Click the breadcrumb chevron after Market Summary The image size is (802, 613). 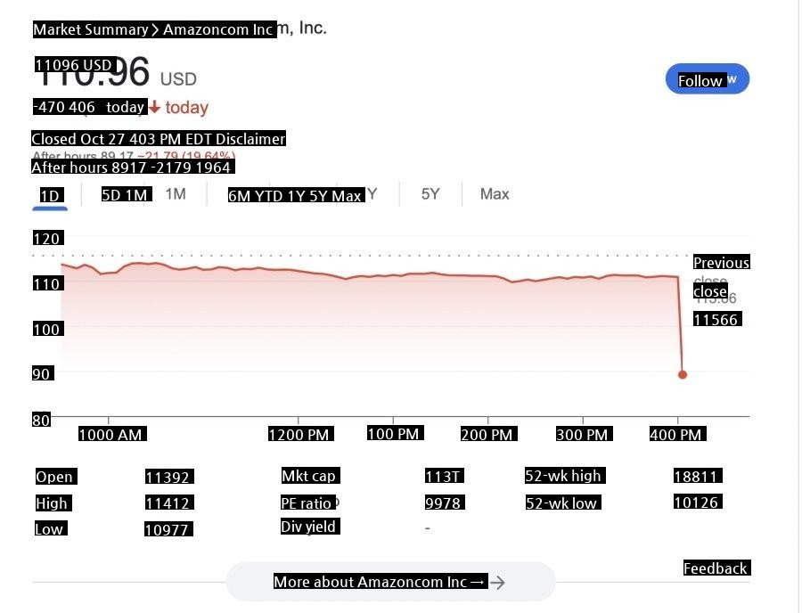[x=155, y=30]
